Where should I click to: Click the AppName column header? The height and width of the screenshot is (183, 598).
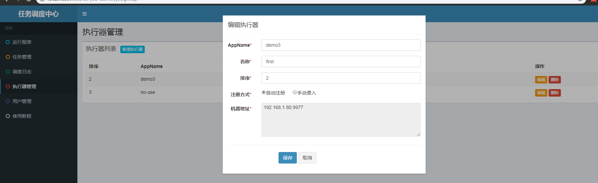pos(151,66)
